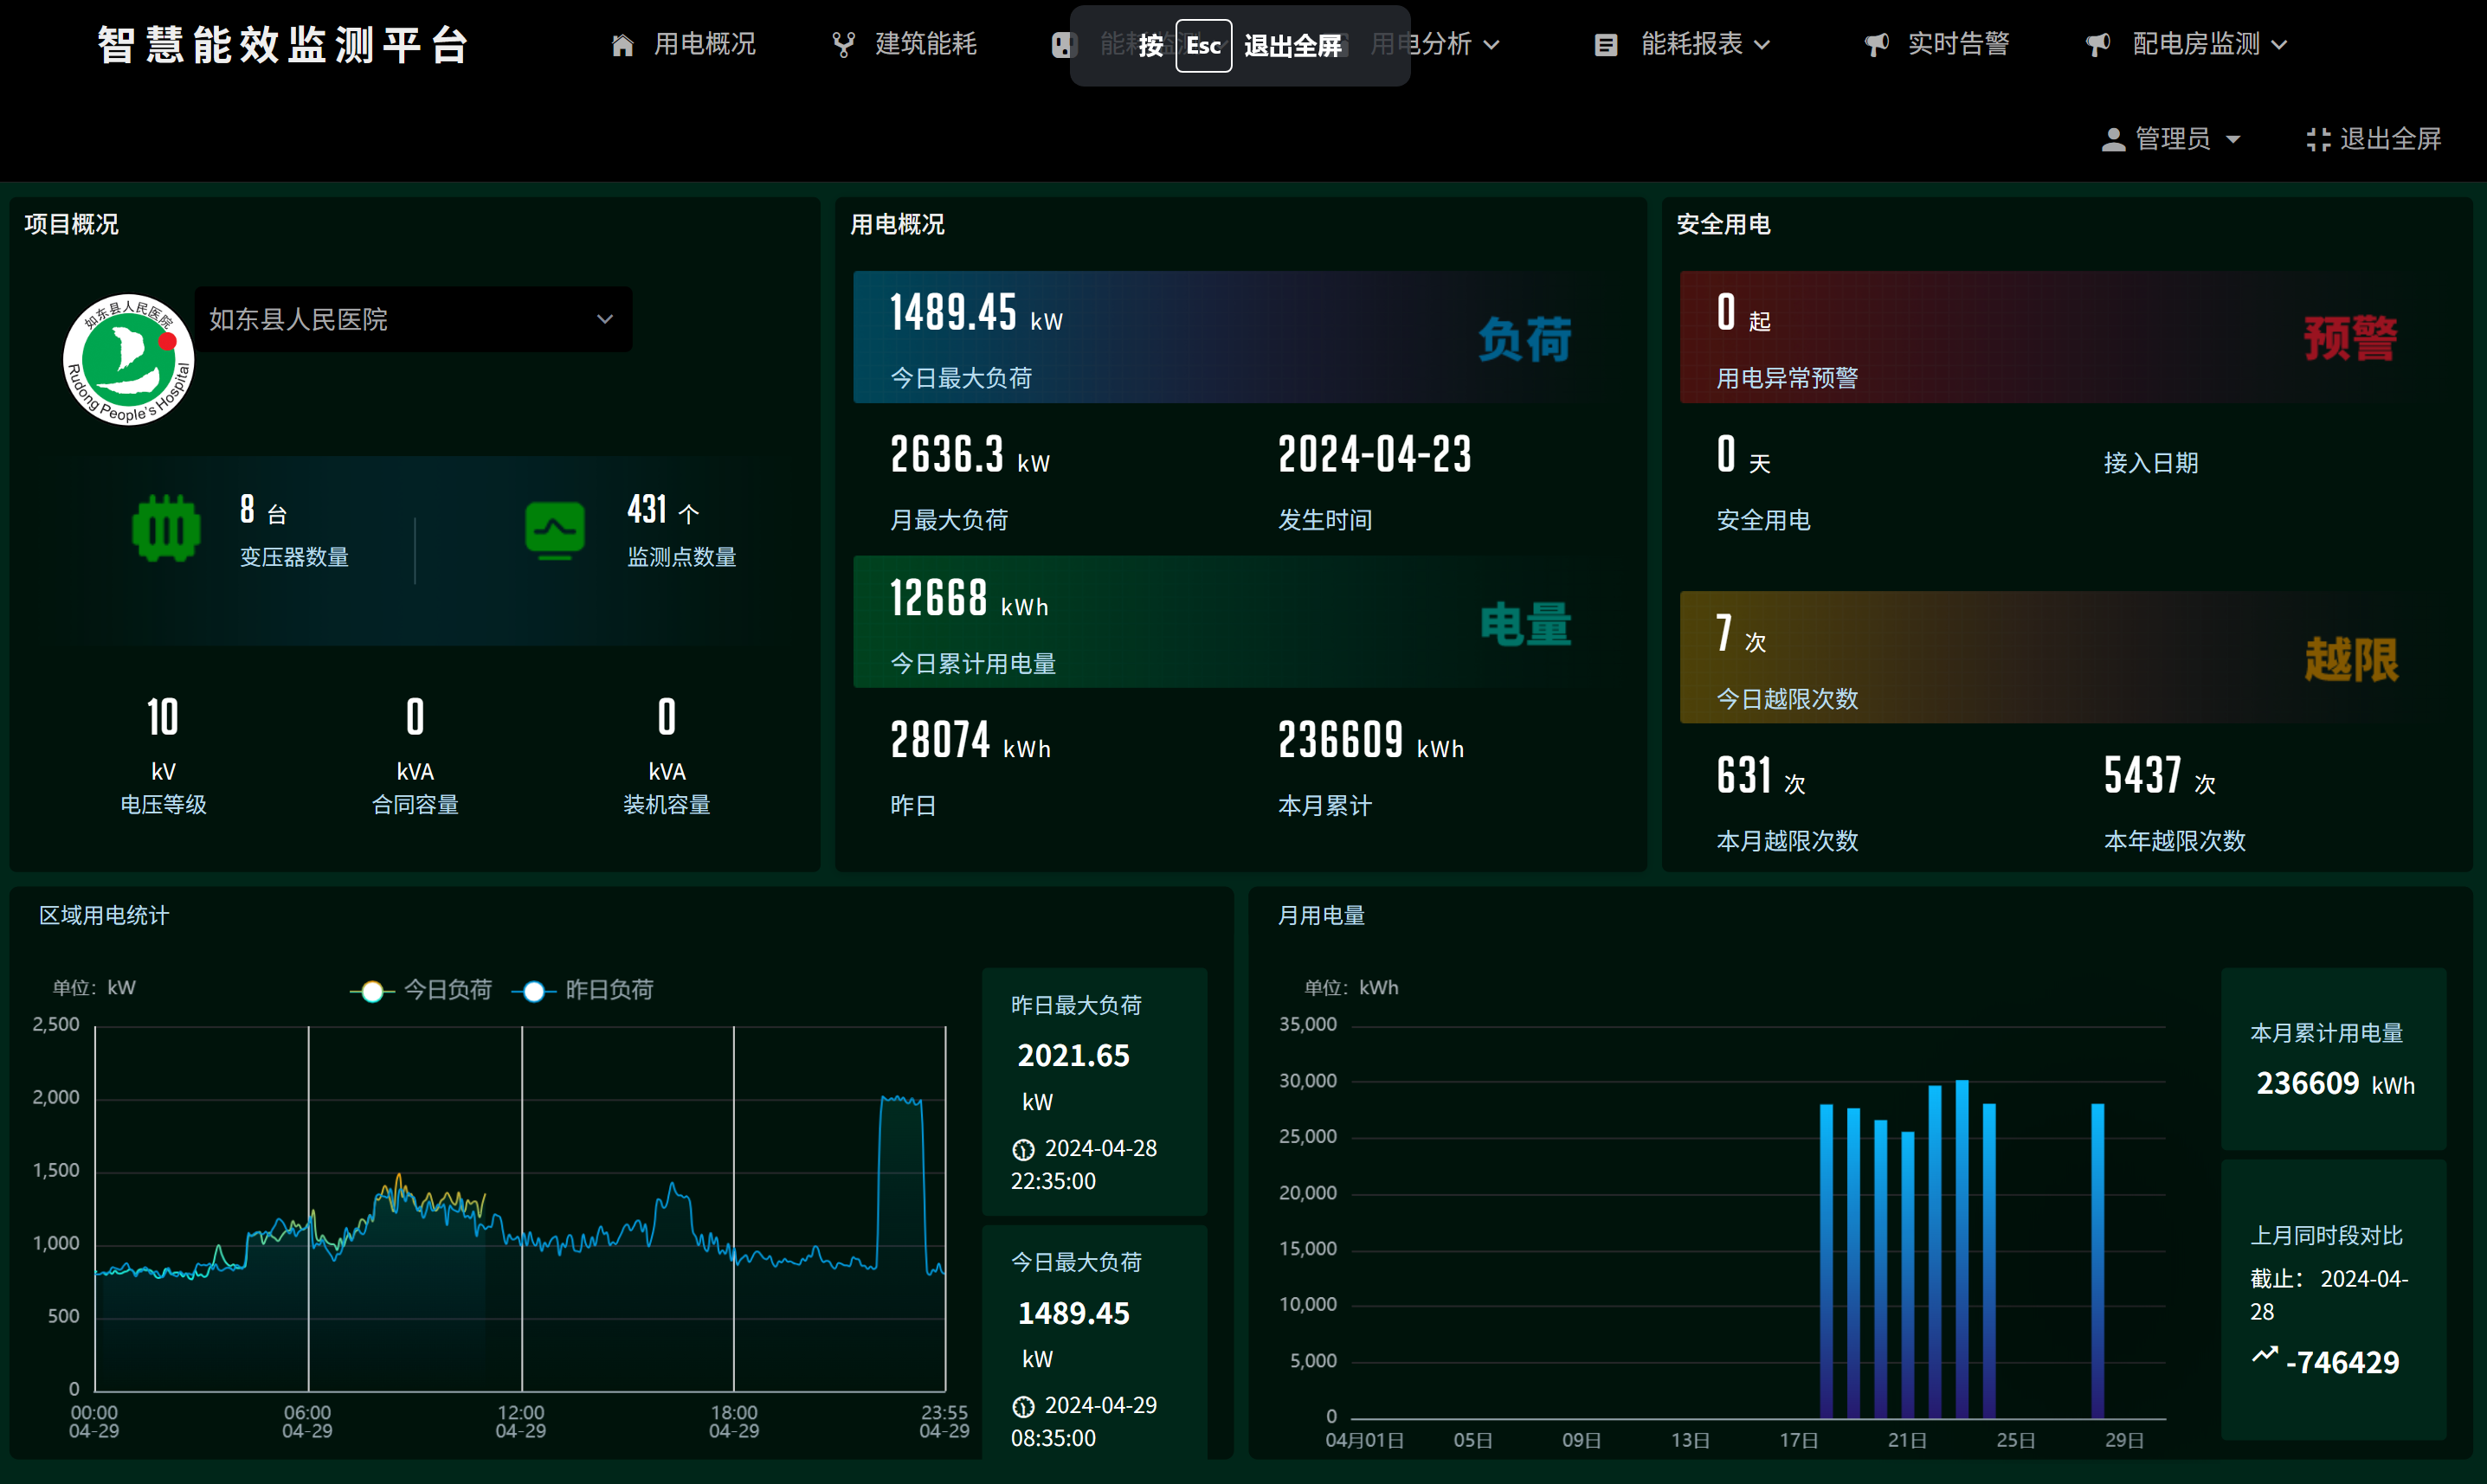2487x1484 pixels.
Task: Click the report icon beside 能耗报表
Action: pyautogui.click(x=1606, y=45)
